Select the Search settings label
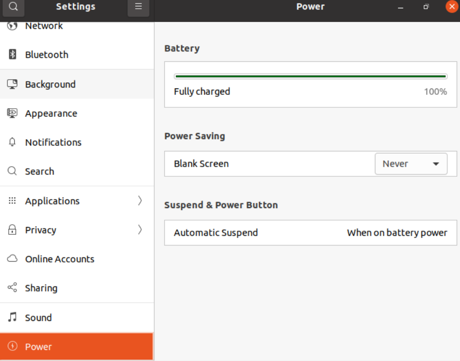 (40, 171)
